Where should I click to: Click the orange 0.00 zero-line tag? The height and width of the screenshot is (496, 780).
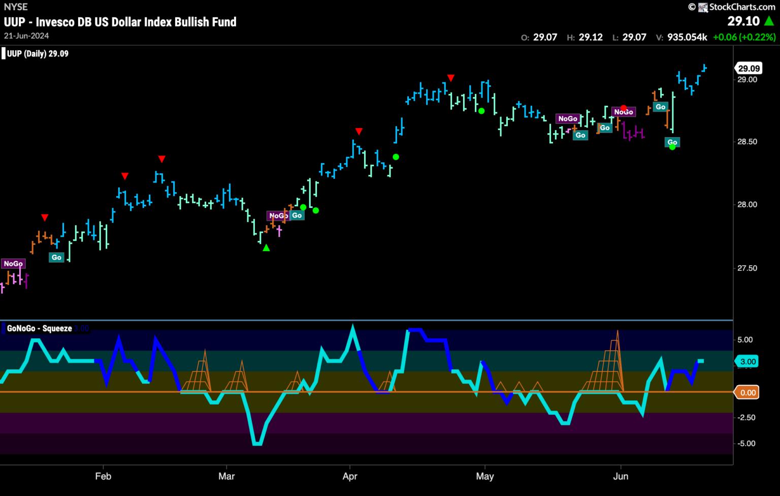[747, 392]
